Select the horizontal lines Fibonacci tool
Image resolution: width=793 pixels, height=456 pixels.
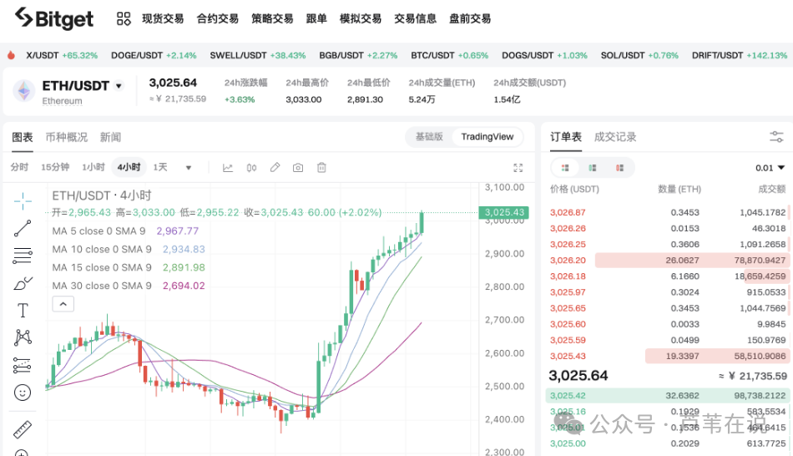pos(23,256)
